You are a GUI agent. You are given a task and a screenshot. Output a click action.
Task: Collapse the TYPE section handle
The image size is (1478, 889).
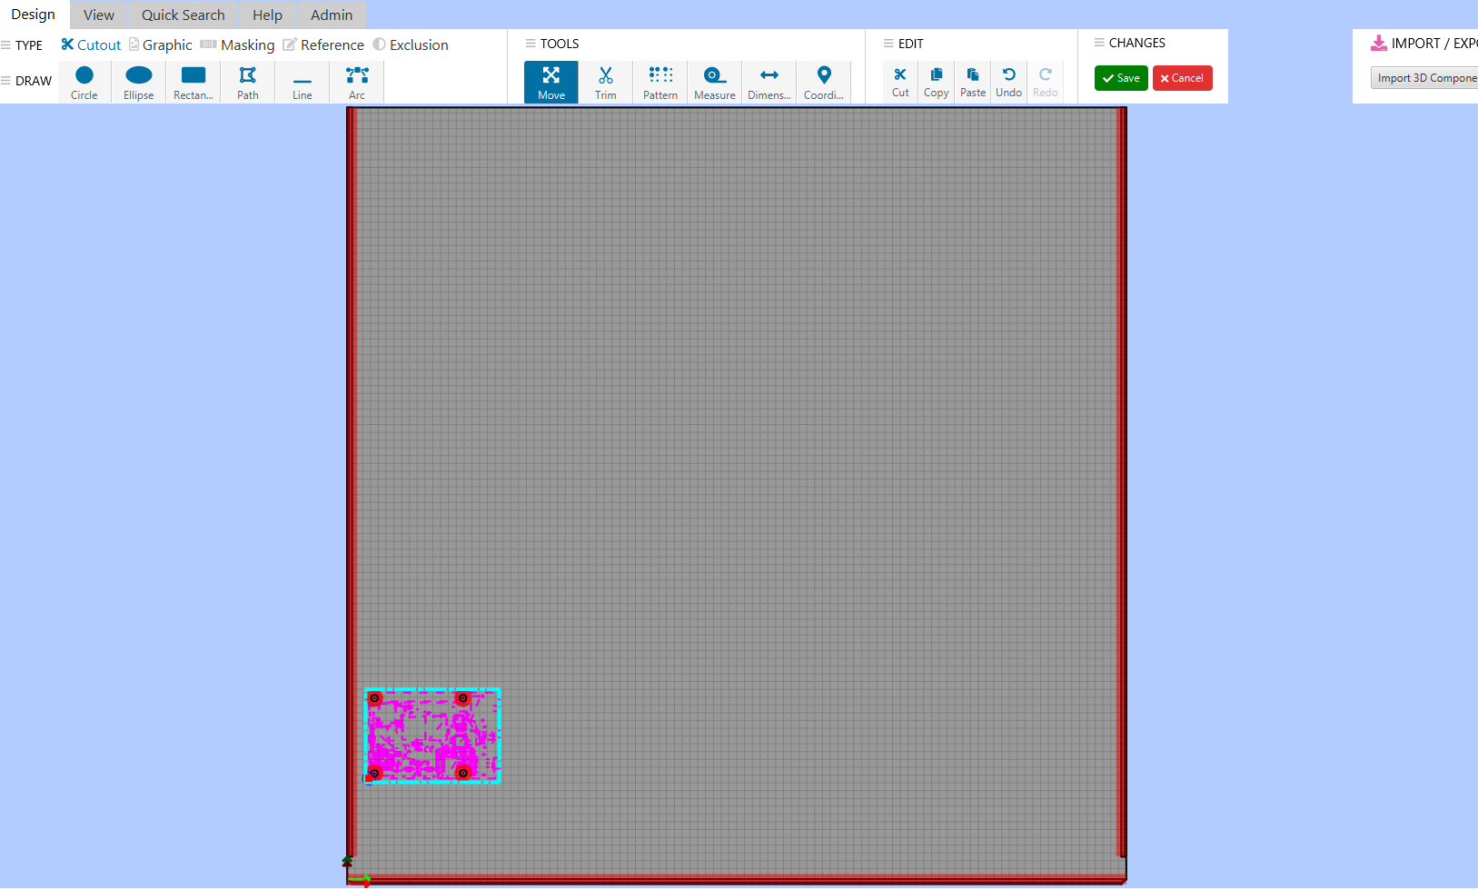pyautogui.click(x=5, y=44)
